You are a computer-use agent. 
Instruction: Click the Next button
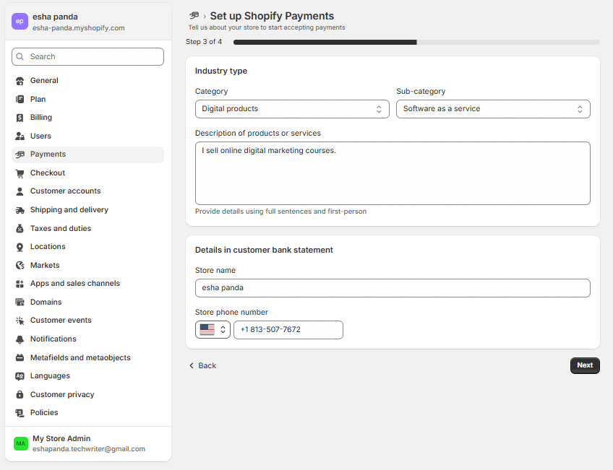coord(585,365)
